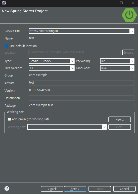Click the Select... working sets button
Viewport: 138px width, 194px height.
[x=120, y=127]
